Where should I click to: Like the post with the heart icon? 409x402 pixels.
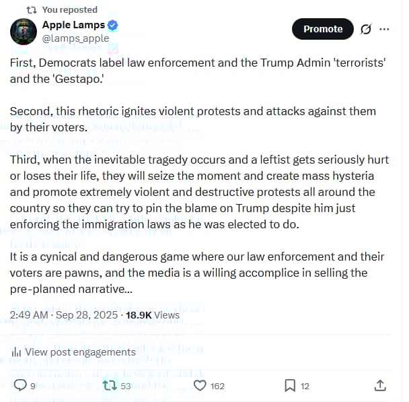point(199,385)
